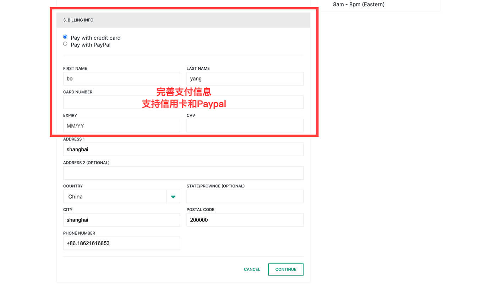This screenshot has height=284, width=497.
Task: Select Pay with credit card option
Action: click(65, 37)
